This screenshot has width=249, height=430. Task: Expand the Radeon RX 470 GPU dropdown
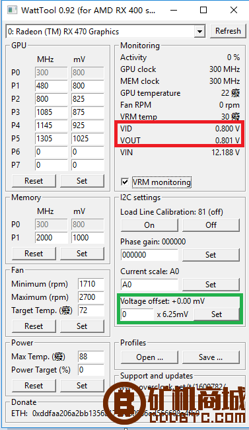click(x=199, y=32)
